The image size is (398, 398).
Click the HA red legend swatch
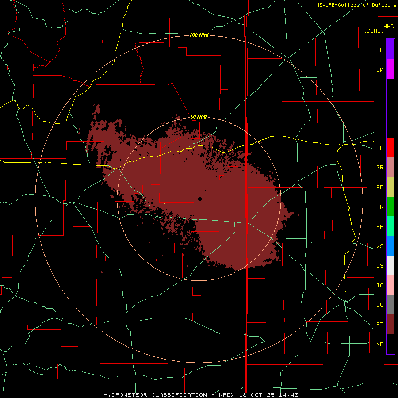(x=390, y=148)
